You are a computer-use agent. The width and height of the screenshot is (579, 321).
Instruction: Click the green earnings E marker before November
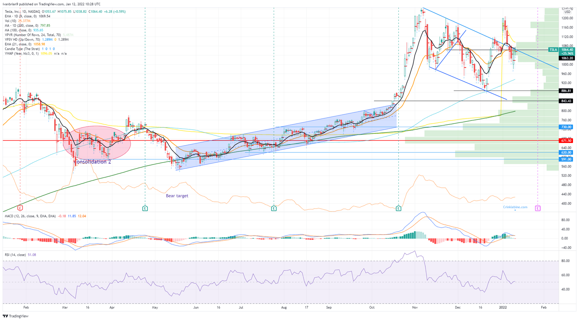point(398,208)
